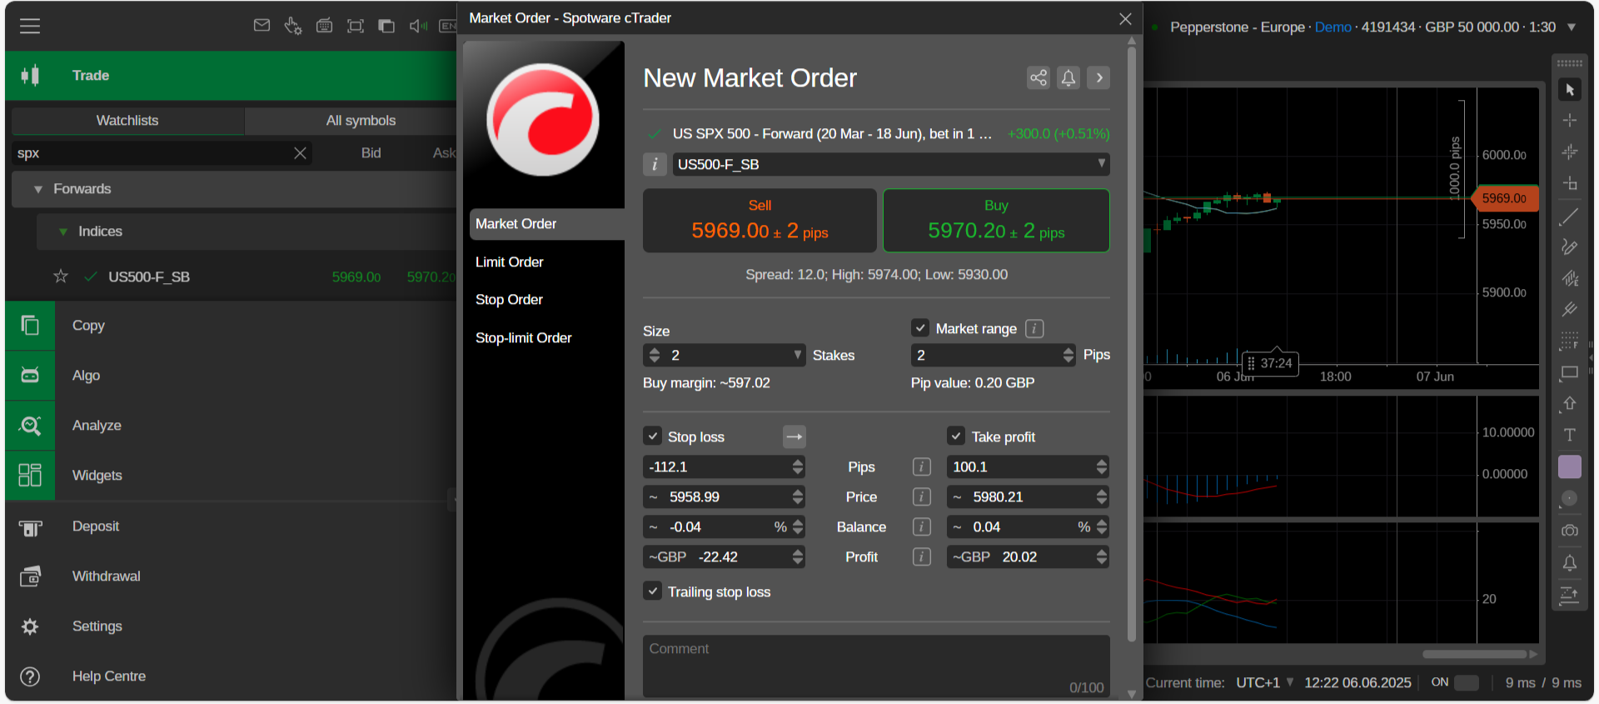Open chart alerts bell in toolbar
Viewport: 1599px width, 704px height.
click(x=1570, y=563)
